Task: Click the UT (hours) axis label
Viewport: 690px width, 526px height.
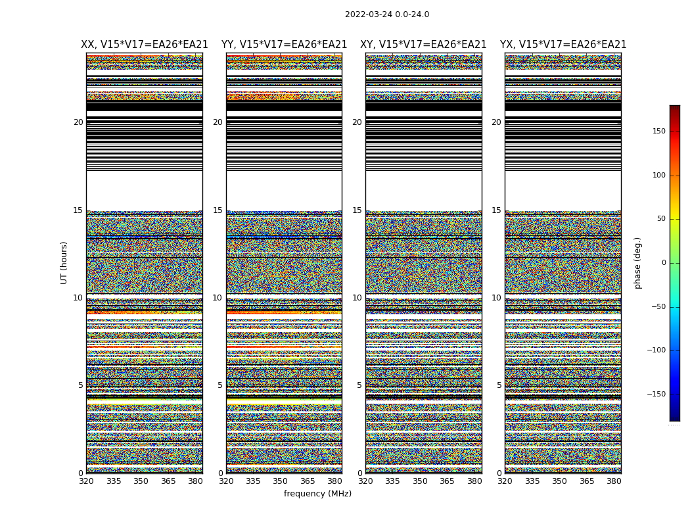Action: click(x=64, y=263)
